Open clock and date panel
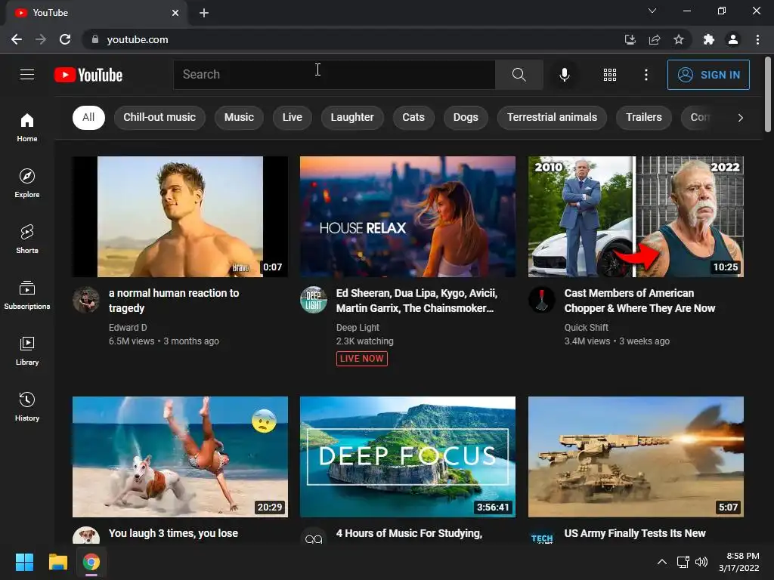Viewport: 774px width, 580px height. tap(739, 562)
